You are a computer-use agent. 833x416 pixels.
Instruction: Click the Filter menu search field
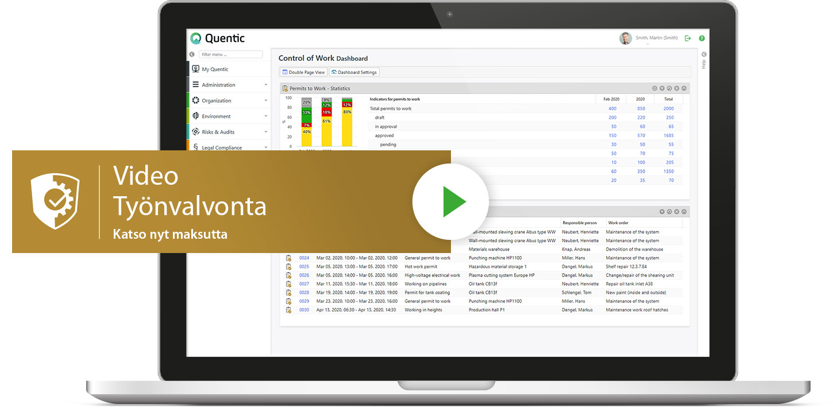pyautogui.click(x=230, y=55)
